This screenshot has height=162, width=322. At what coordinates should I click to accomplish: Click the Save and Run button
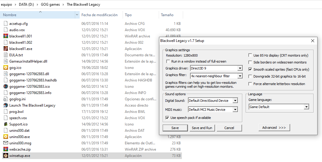coord(202,128)
